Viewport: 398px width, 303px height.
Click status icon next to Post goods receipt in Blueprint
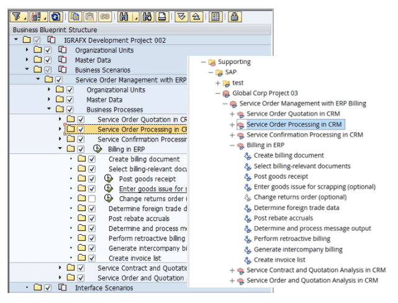109,178
